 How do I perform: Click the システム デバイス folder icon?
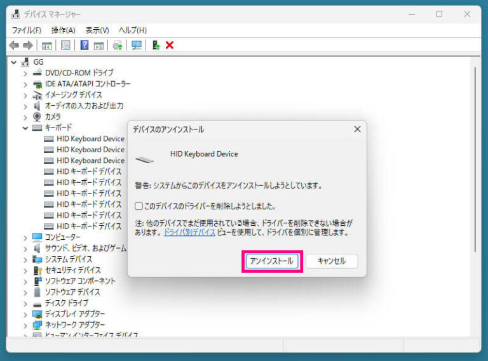(x=37, y=259)
